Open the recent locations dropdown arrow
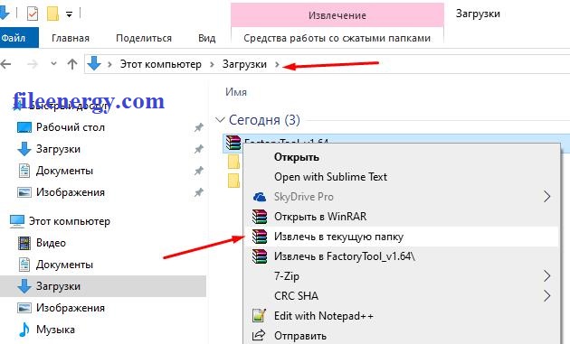 pos(53,64)
